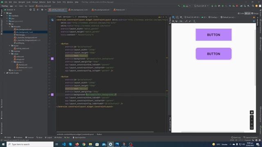Collapse the values folder

point(9,54)
